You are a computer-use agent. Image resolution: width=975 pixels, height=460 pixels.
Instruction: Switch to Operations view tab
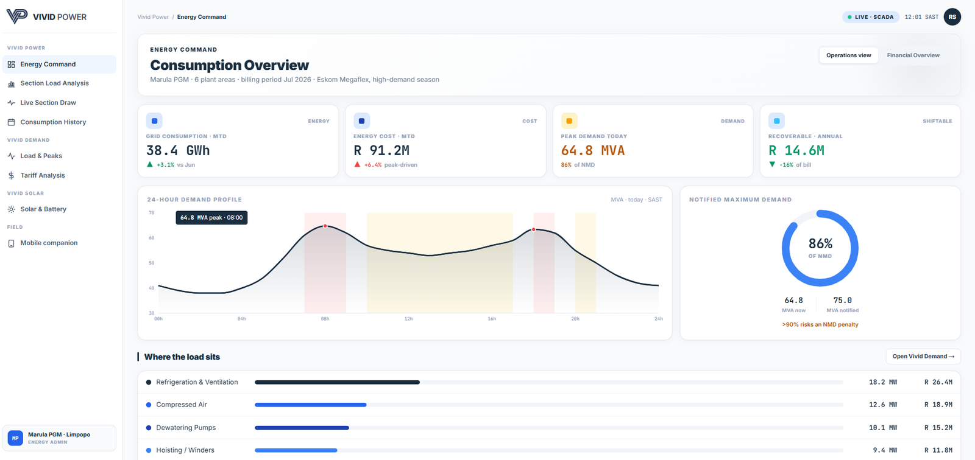tap(848, 55)
